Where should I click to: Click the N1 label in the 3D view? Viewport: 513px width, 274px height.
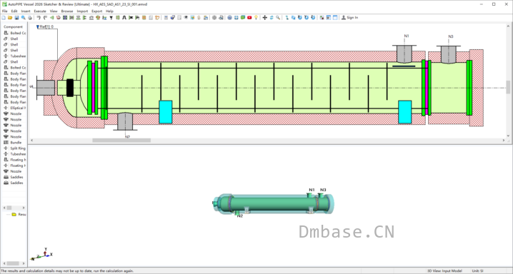click(312, 190)
